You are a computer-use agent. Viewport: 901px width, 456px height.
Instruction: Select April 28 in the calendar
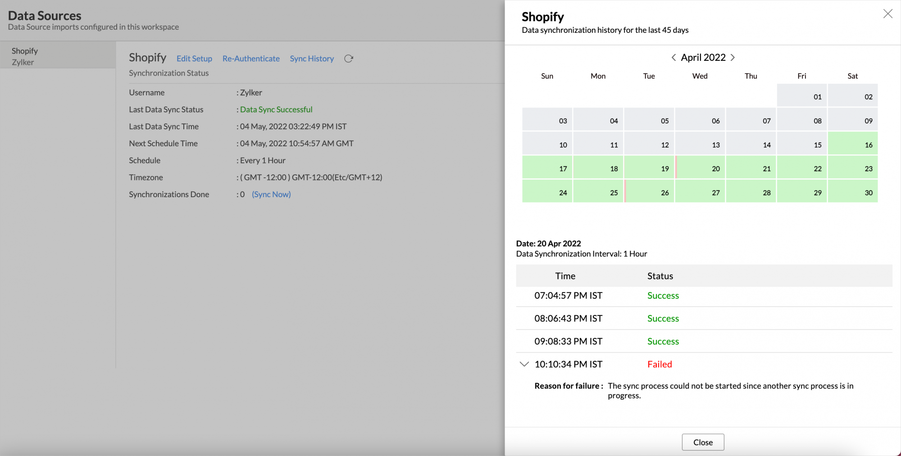(x=751, y=191)
